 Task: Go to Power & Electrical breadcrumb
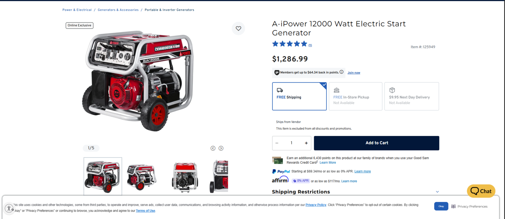tap(77, 10)
